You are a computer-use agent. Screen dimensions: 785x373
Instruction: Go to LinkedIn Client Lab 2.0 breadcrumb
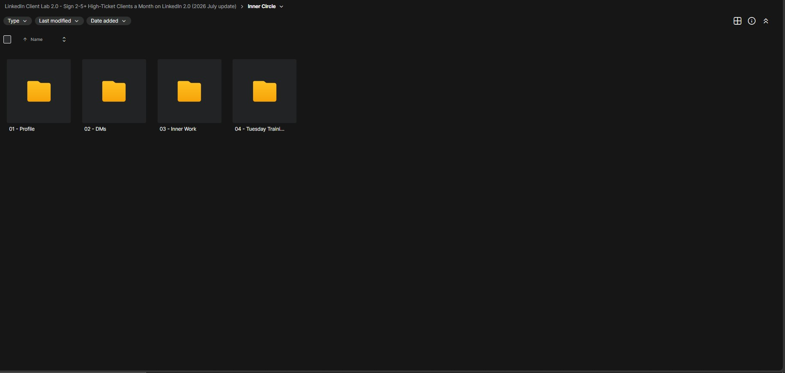point(121,6)
